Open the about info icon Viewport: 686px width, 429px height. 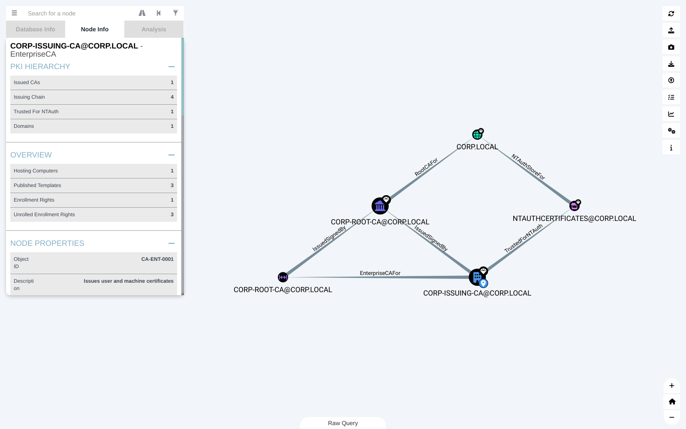[671, 147]
